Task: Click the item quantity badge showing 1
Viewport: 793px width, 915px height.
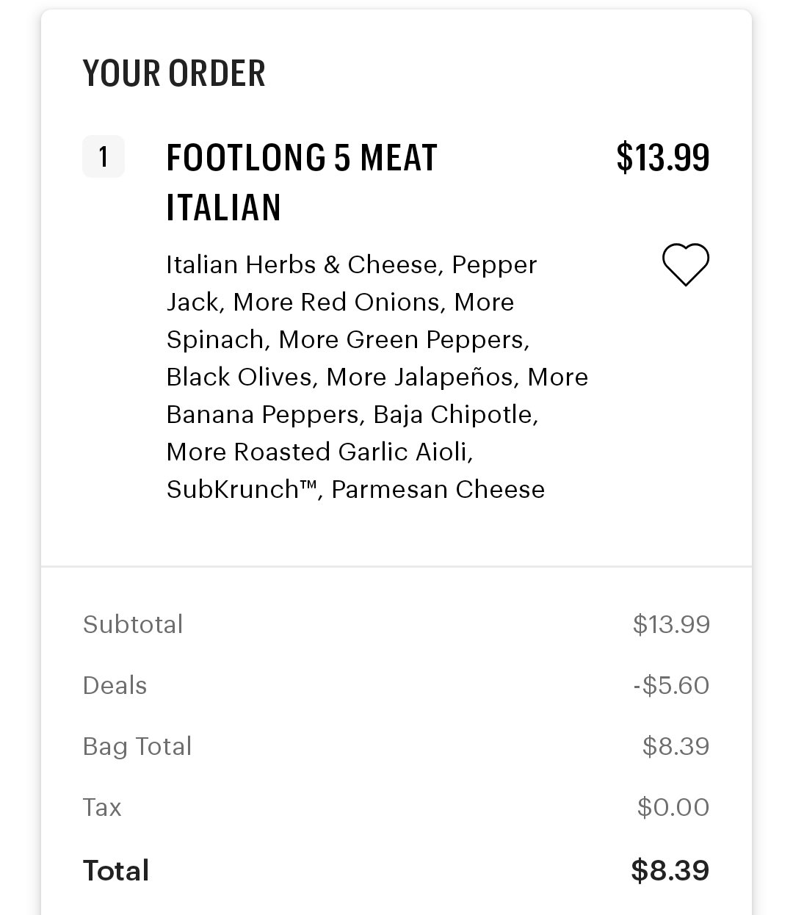Action: click(104, 156)
